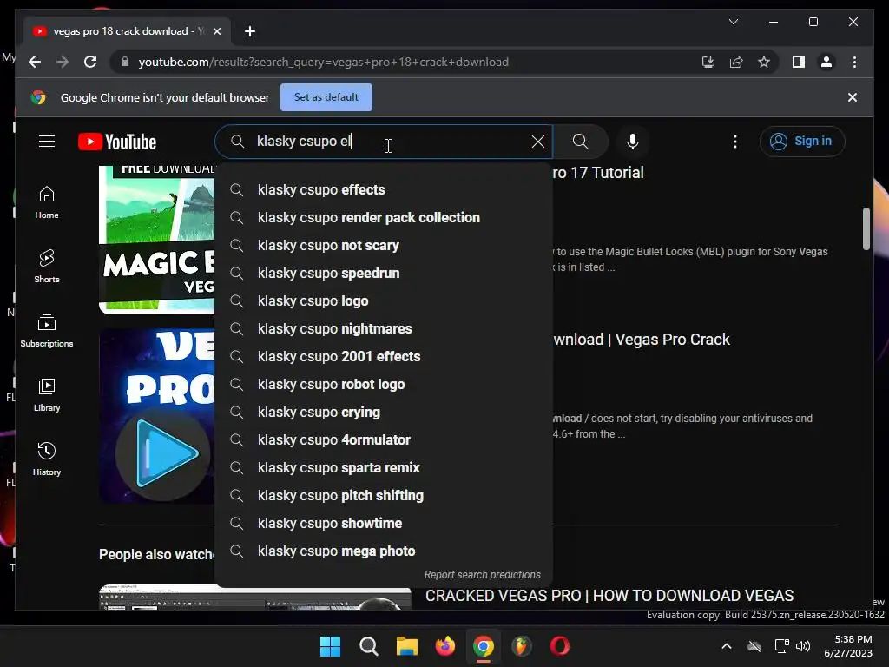Open the taskbar clock and date
The image size is (889, 667).
848,646
